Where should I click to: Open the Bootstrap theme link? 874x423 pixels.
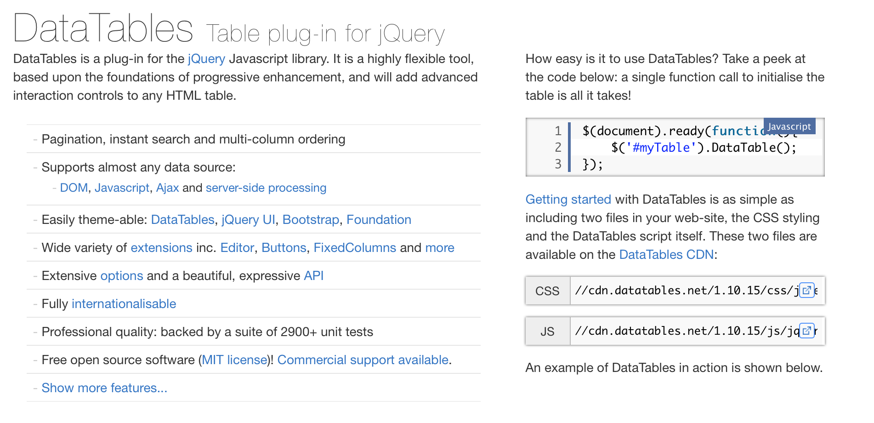tap(311, 220)
